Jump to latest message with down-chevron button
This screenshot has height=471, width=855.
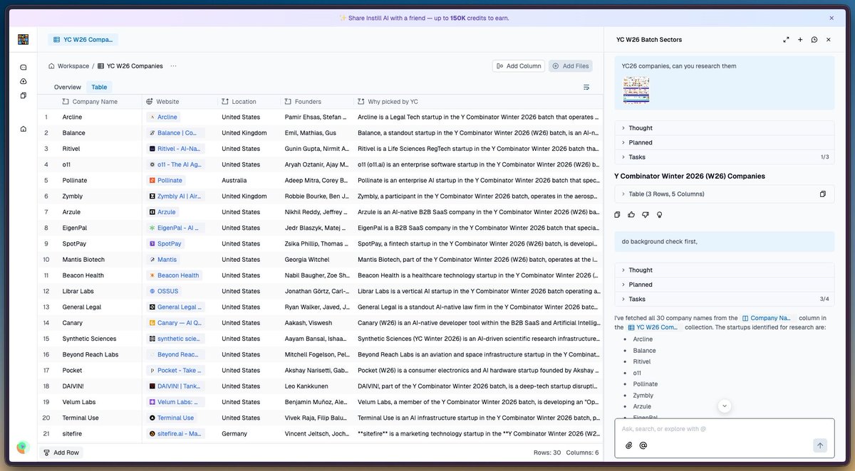[725, 406]
